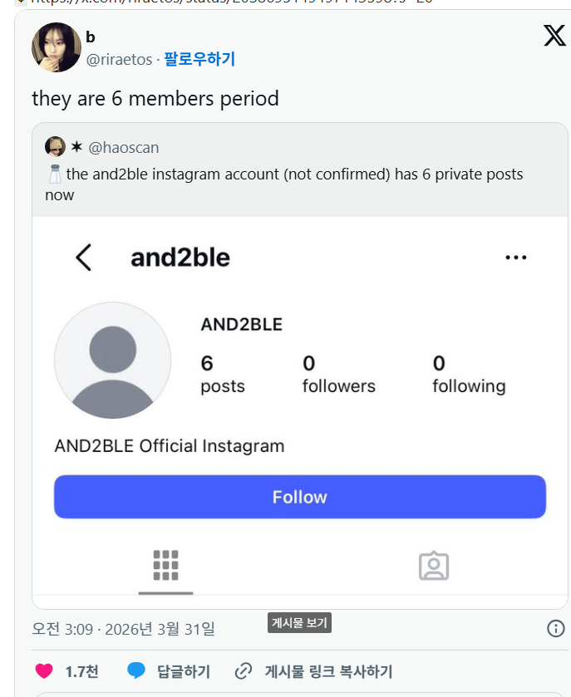Viewport: 571px width, 697px height.
Task: Click the tweet timestamp date
Action: (123, 629)
